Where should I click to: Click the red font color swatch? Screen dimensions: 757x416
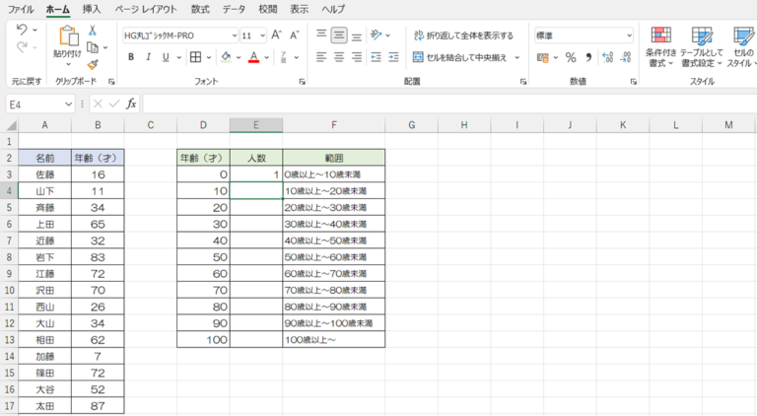(x=253, y=57)
